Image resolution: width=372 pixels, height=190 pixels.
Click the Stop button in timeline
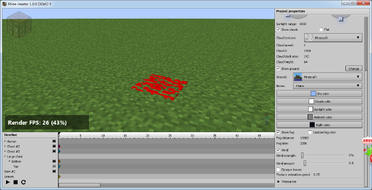tap(16, 182)
